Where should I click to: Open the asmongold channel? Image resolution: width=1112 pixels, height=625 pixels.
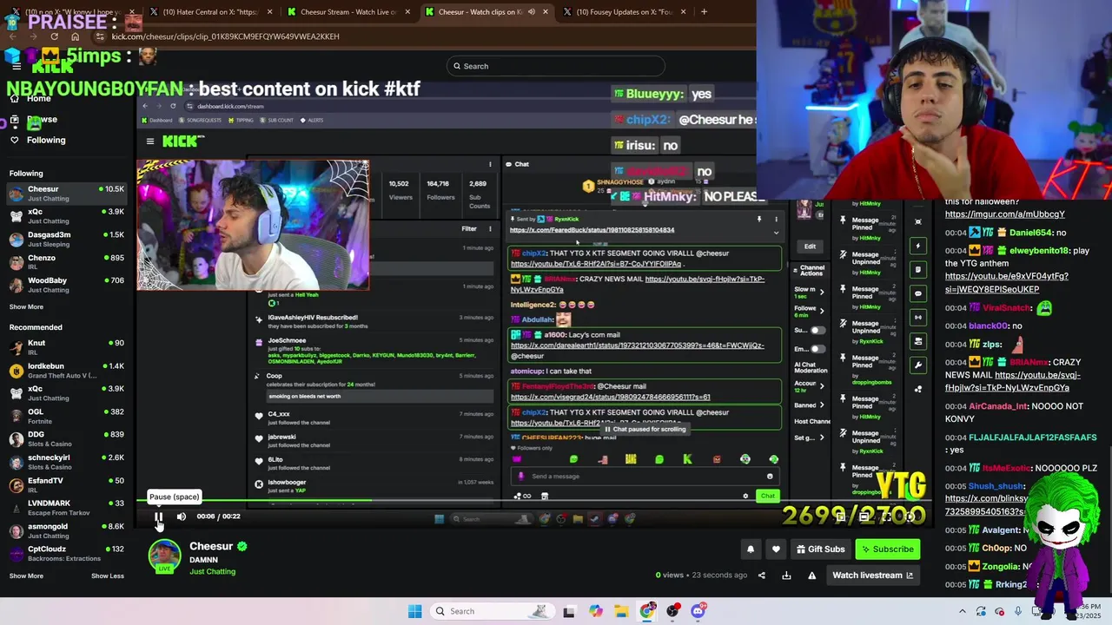tap(67, 530)
